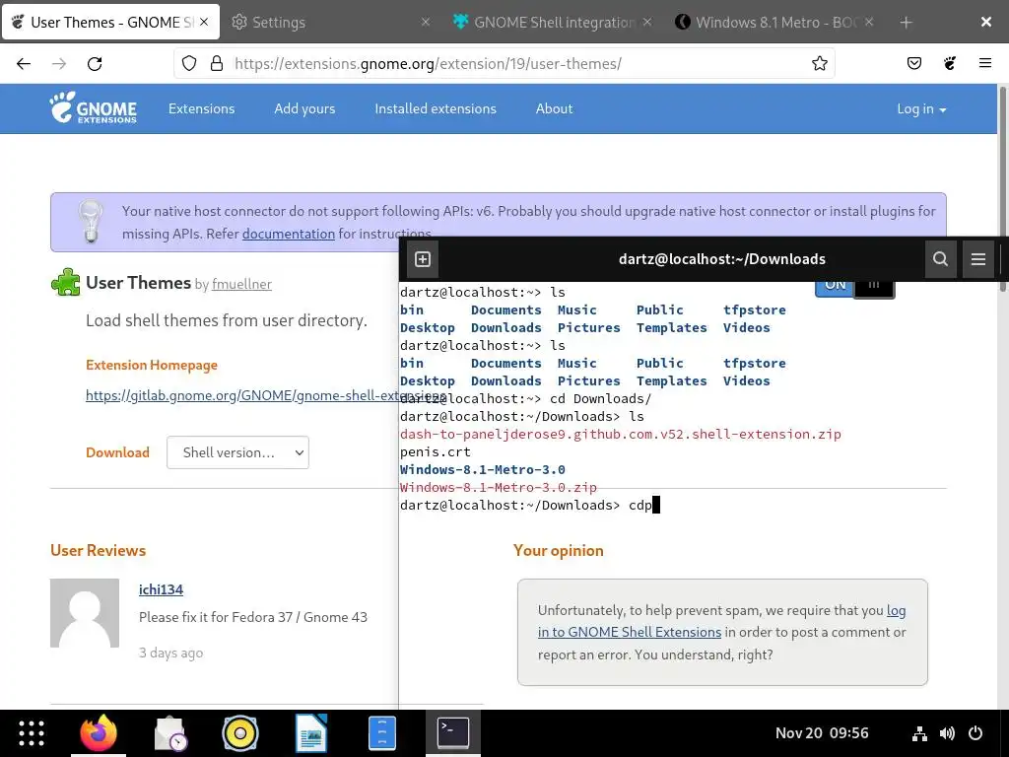Click the GNOME Extensions logo
The width and height of the screenshot is (1009, 757).
point(94,107)
